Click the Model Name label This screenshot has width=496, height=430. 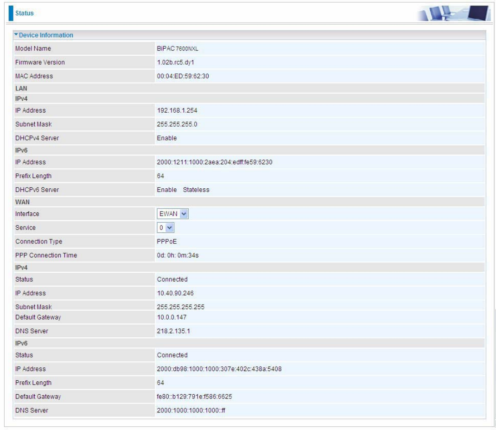[x=33, y=48]
